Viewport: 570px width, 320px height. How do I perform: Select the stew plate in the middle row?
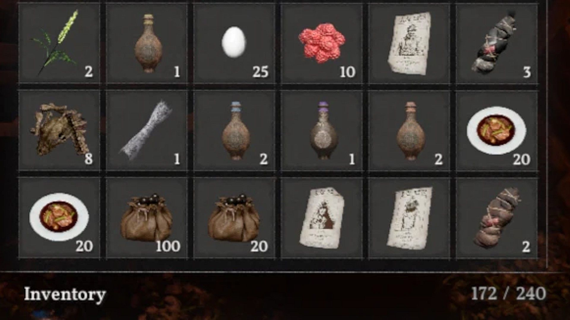tap(496, 131)
